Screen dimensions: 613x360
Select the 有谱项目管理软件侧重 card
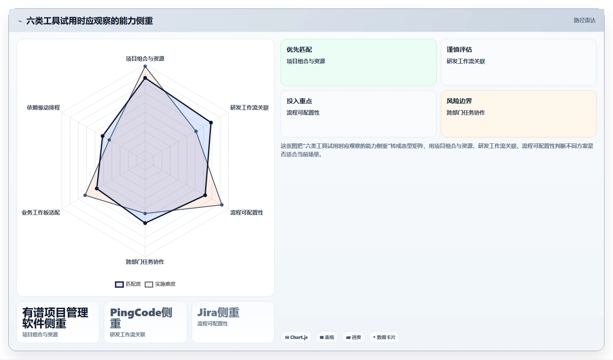tap(58, 322)
